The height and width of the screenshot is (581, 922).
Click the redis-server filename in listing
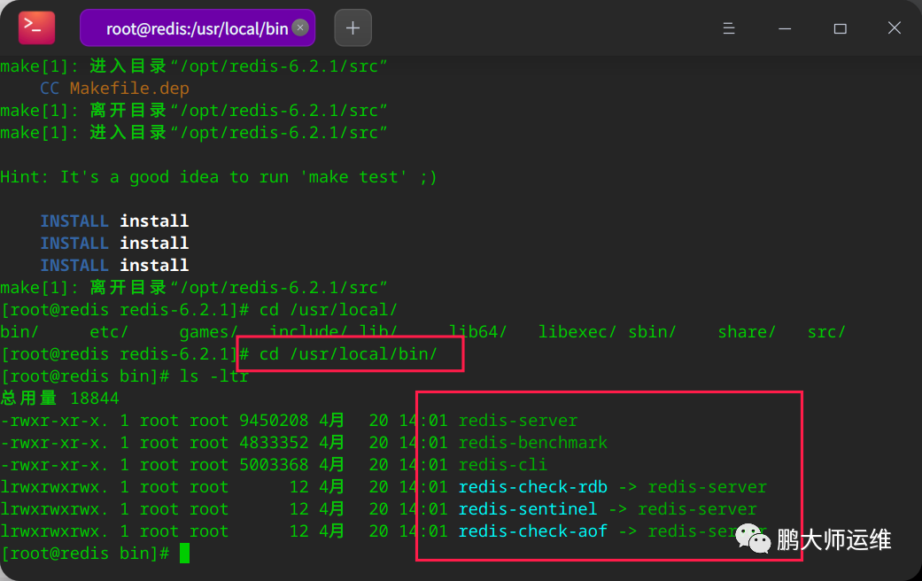[518, 421]
